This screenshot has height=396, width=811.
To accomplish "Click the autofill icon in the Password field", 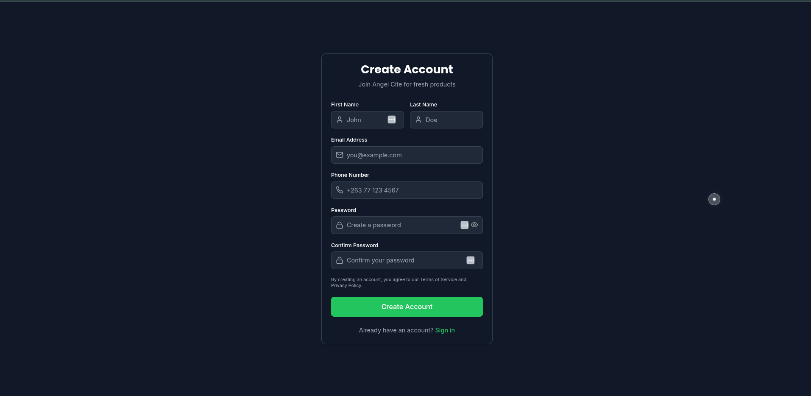I will pos(465,225).
